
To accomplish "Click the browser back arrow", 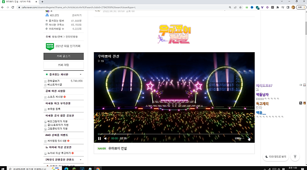I will (x=2, y=7).
